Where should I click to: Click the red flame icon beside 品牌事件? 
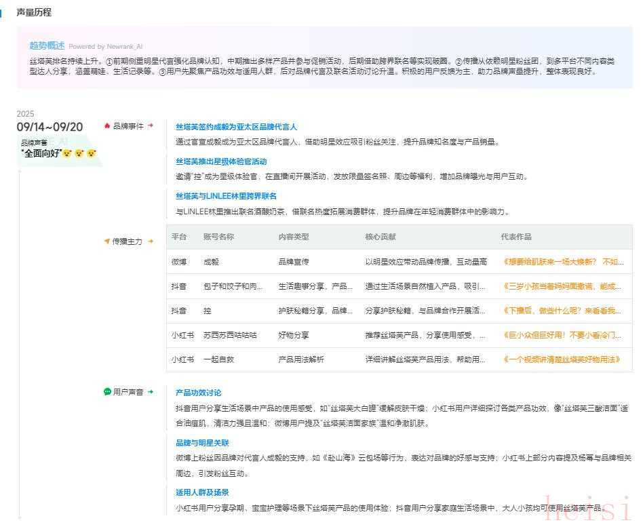[x=107, y=126]
